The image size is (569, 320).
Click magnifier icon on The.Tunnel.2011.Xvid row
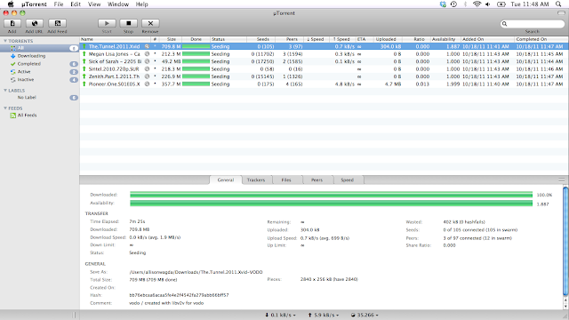147,46
